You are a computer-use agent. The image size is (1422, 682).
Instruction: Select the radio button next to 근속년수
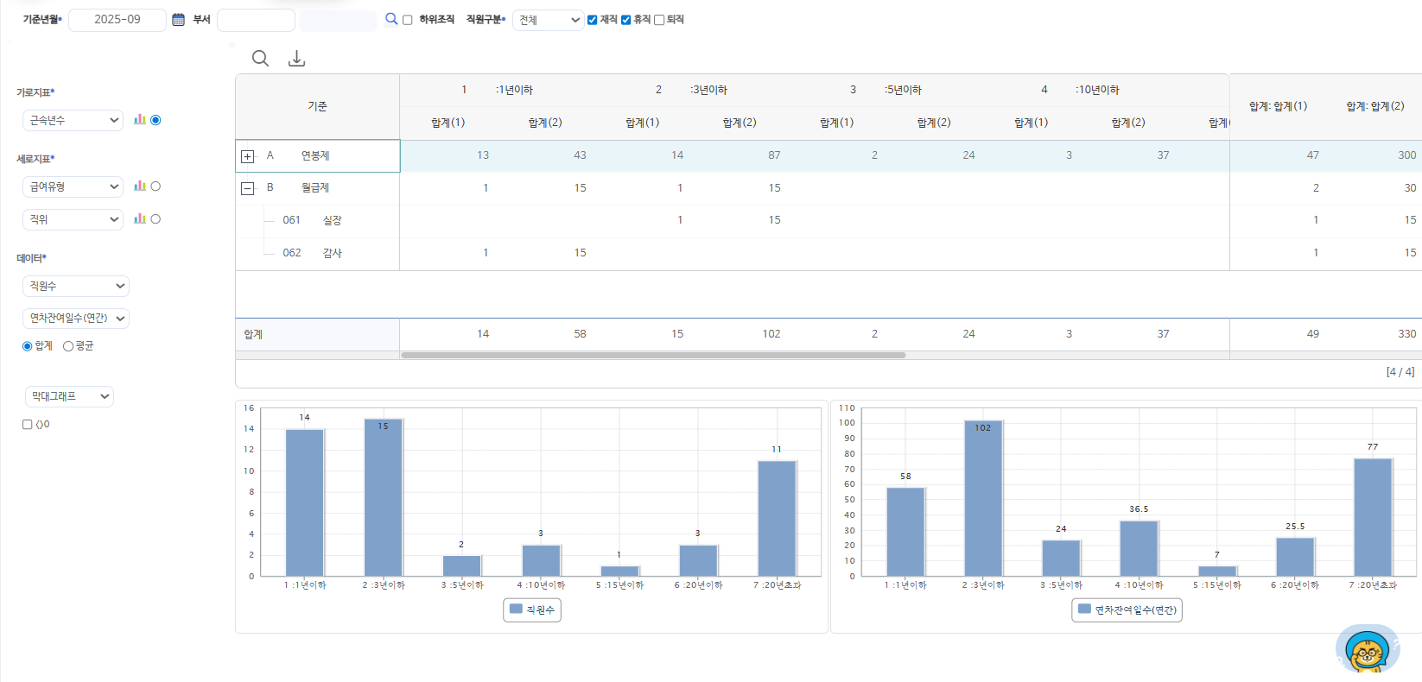[x=156, y=120]
